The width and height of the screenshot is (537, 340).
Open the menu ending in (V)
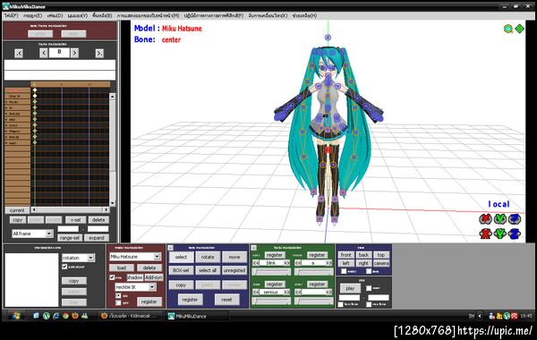point(77,16)
